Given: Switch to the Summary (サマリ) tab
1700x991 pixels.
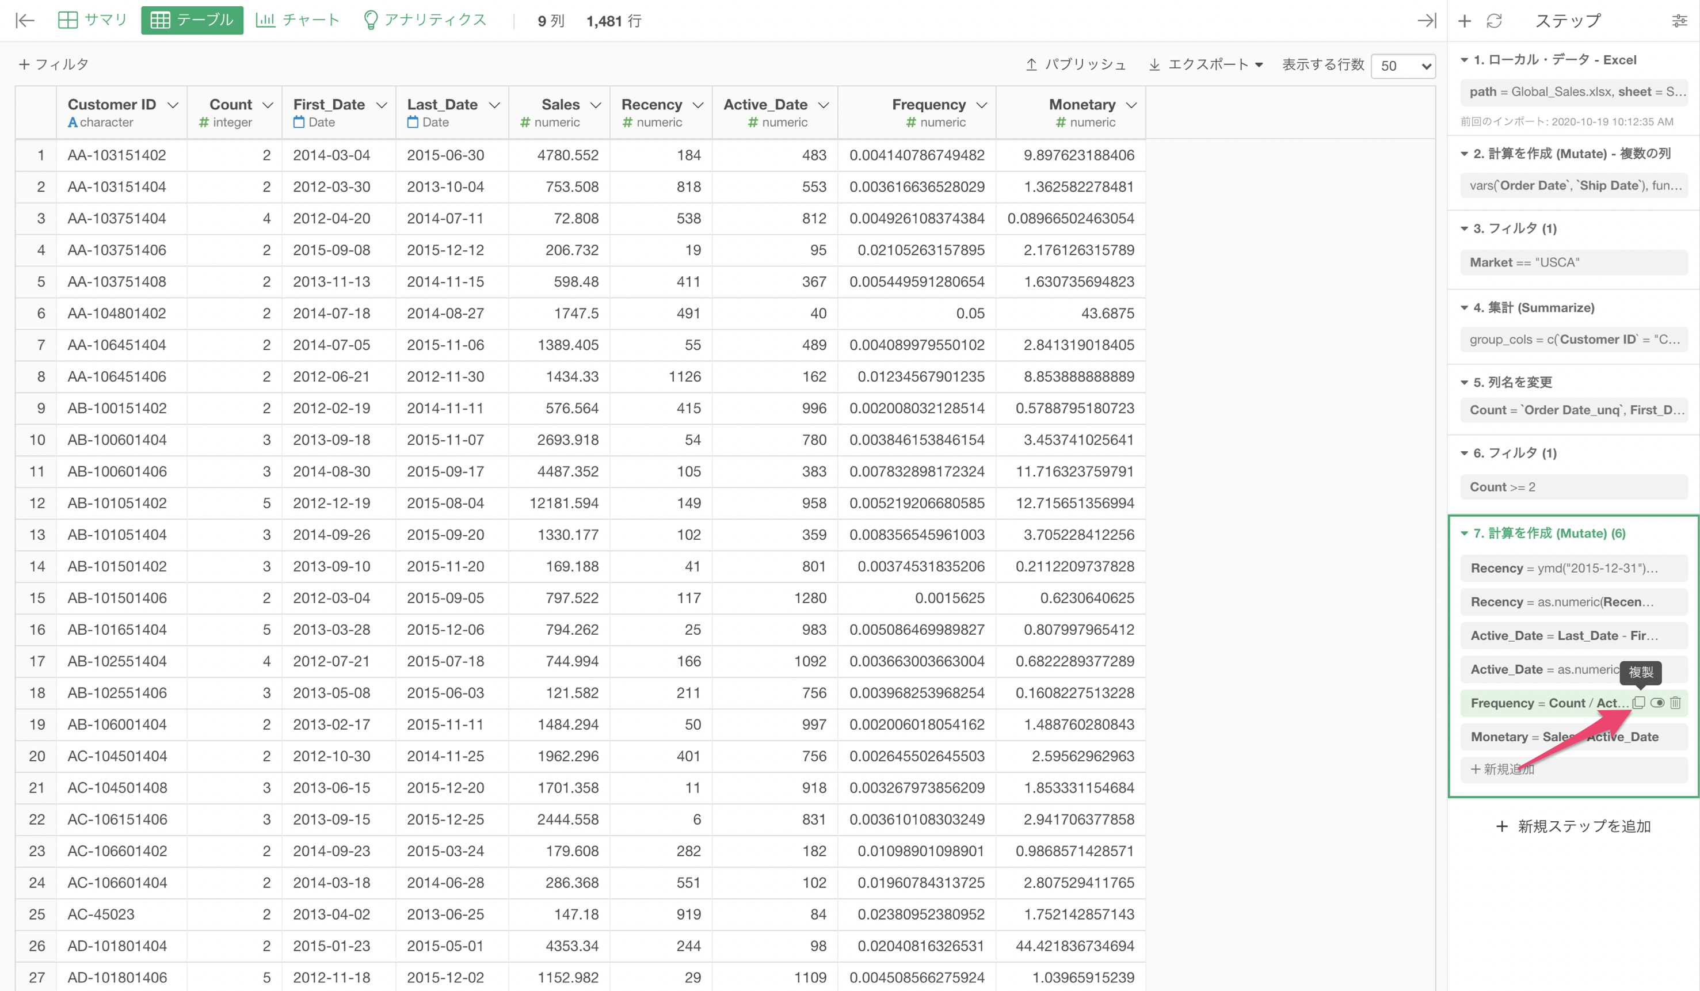Looking at the screenshot, I should 93,20.
